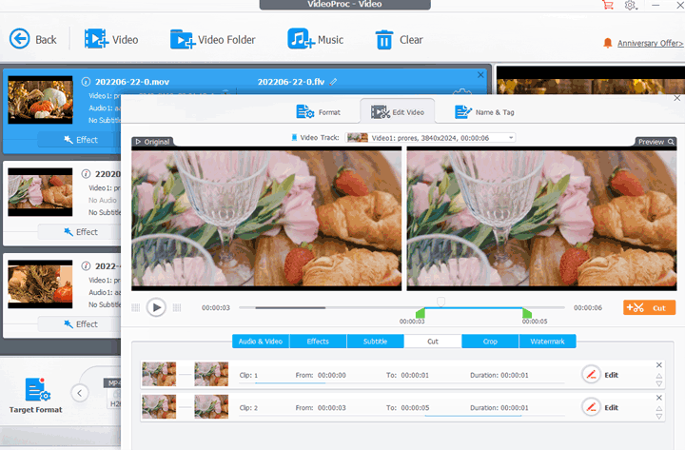Select the third video thumbnail in list
The height and width of the screenshot is (450, 685).
pos(40,284)
